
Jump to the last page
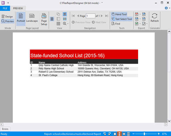(x=107, y=16)
